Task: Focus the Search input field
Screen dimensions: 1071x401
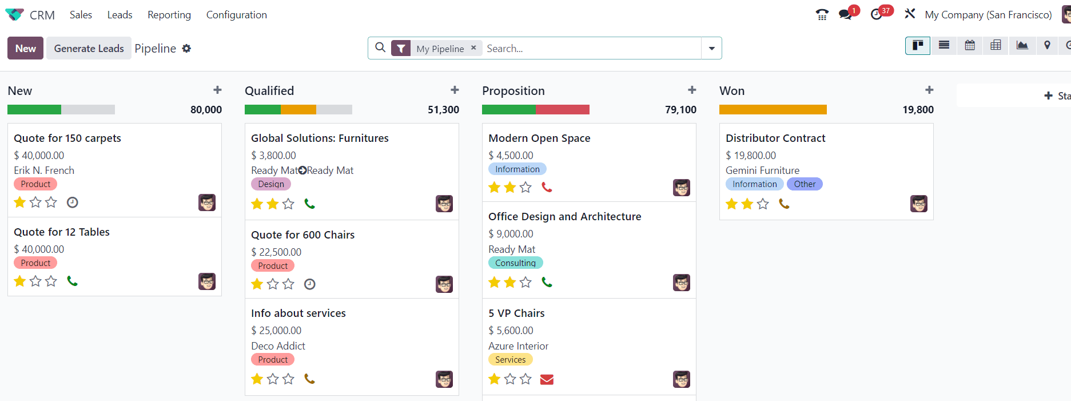Action: 592,48
